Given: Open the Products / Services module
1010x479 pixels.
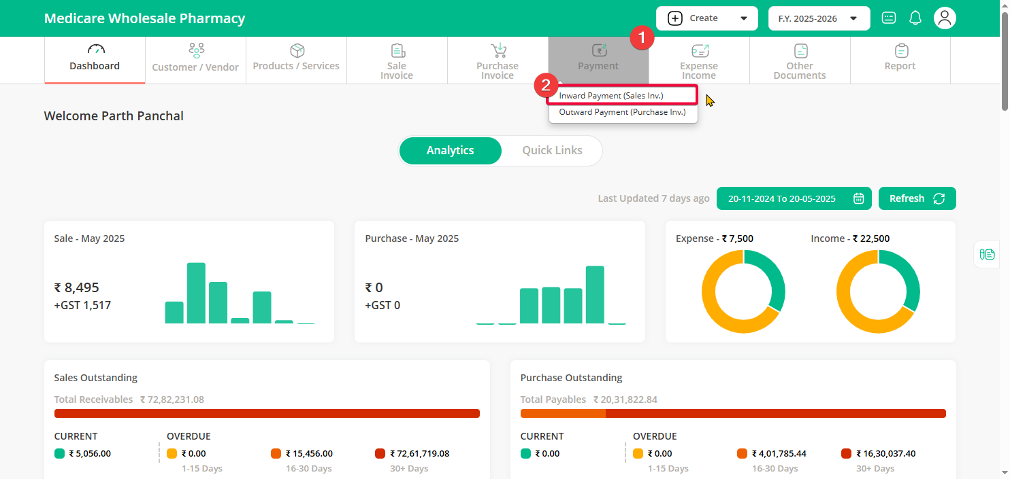Looking at the screenshot, I should point(296,60).
